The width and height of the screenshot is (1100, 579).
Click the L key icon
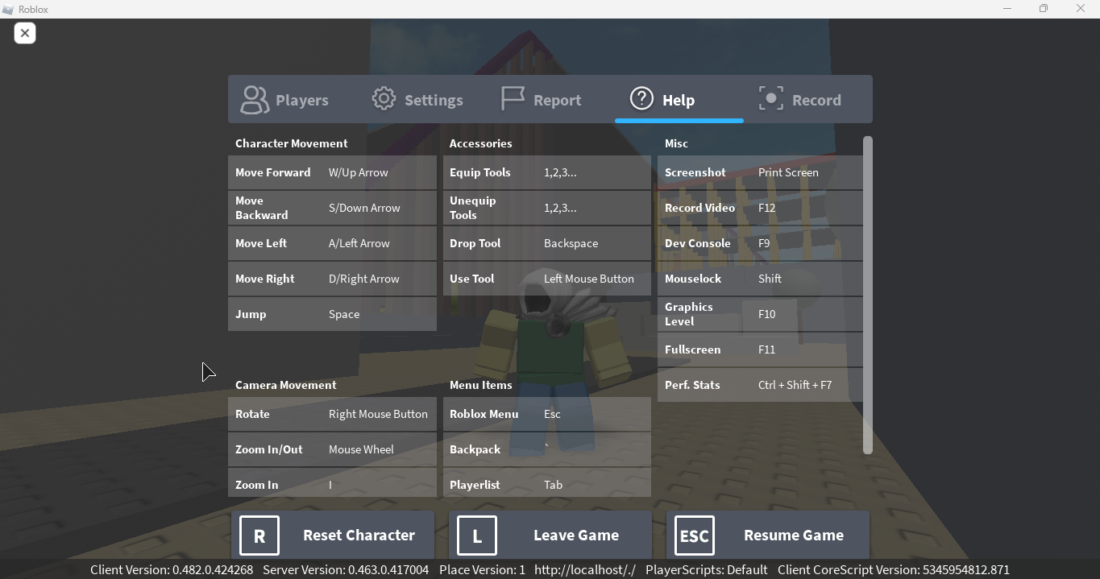point(477,536)
